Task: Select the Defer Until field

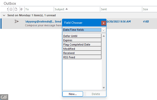Action: tap(82, 36)
